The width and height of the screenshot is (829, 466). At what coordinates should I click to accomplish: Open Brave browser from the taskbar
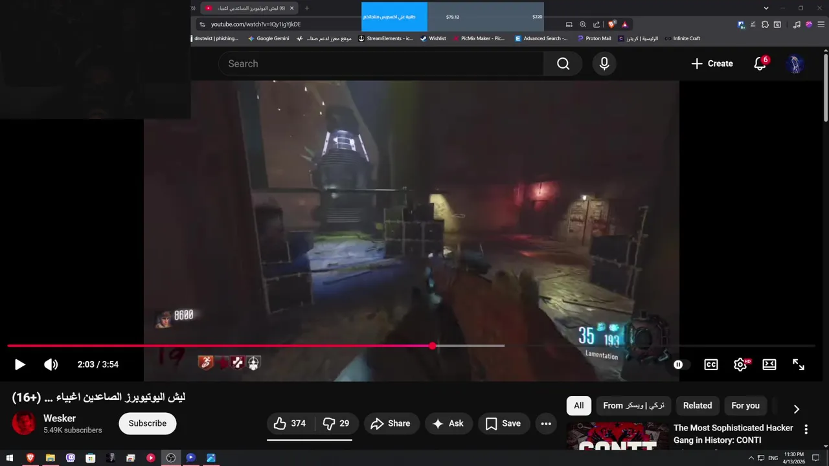click(x=30, y=458)
